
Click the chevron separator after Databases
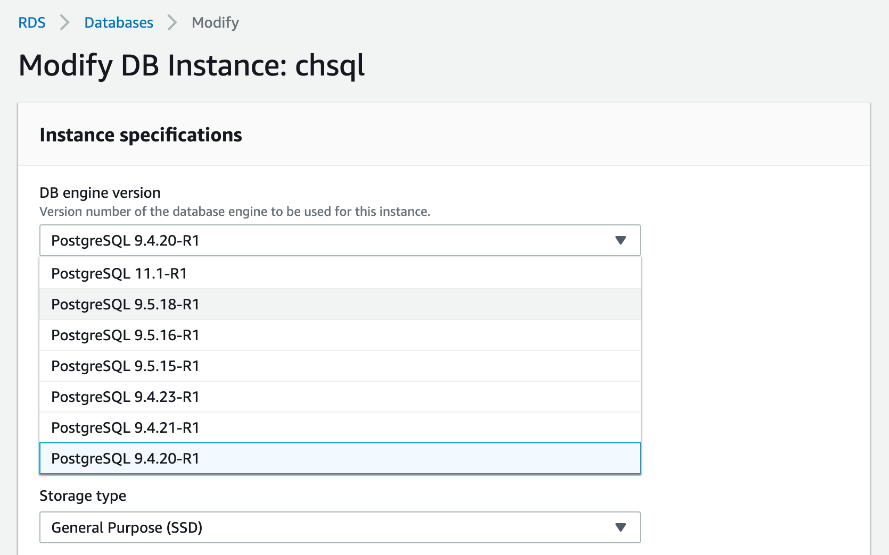click(172, 23)
